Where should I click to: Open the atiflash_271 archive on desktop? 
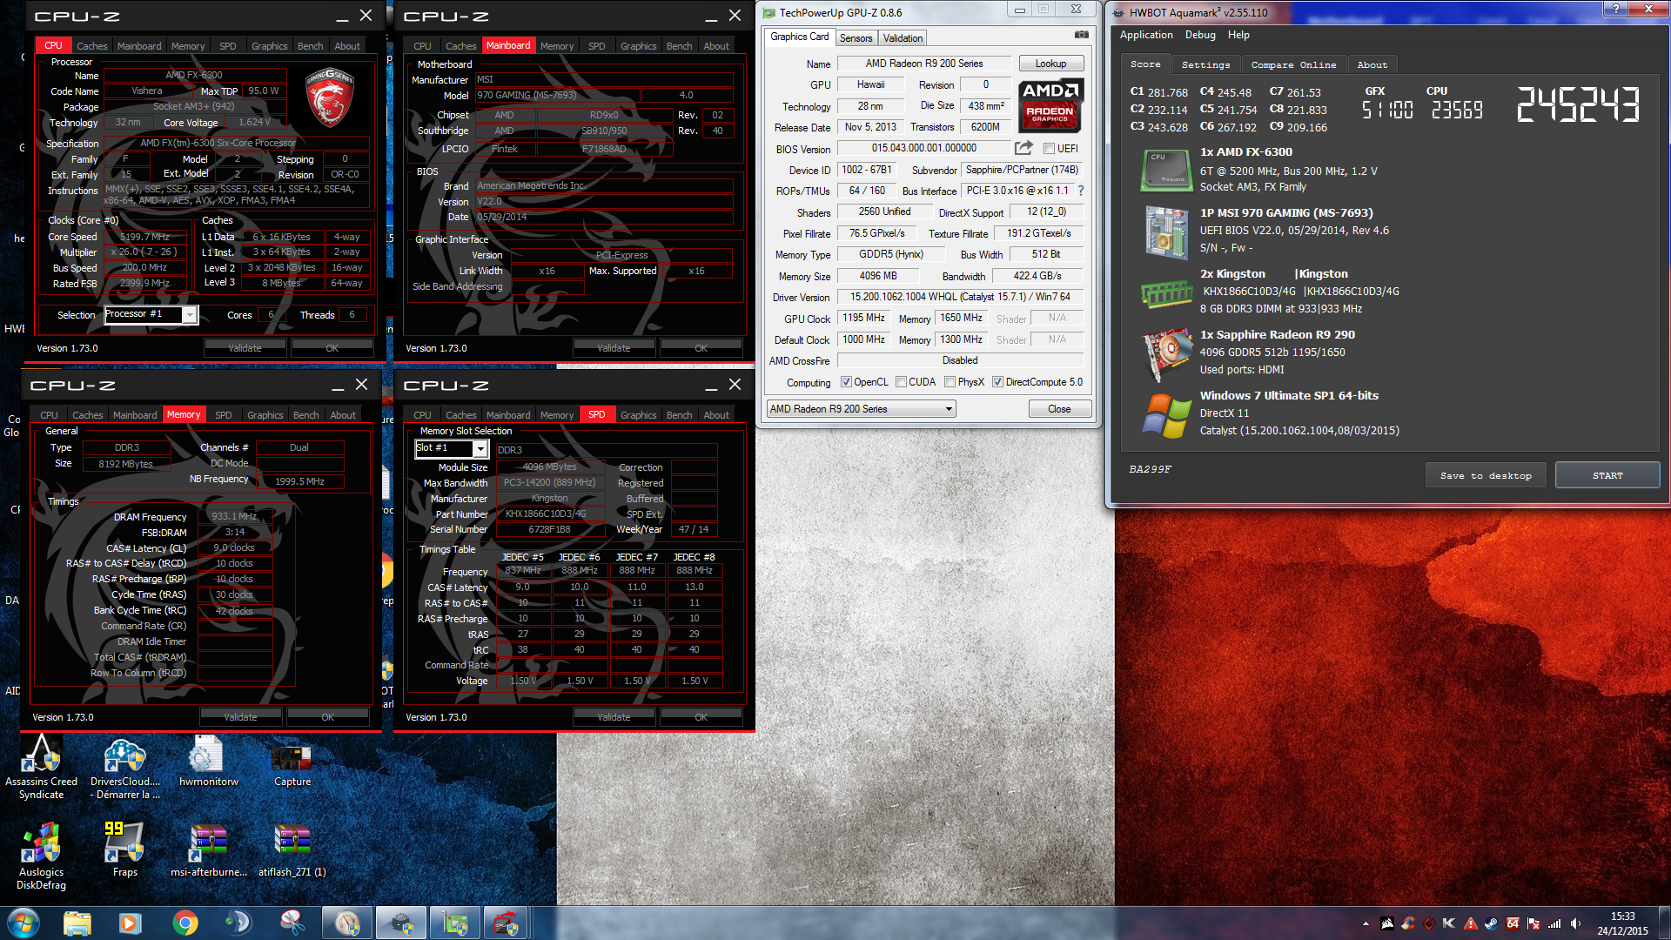tap(292, 850)
